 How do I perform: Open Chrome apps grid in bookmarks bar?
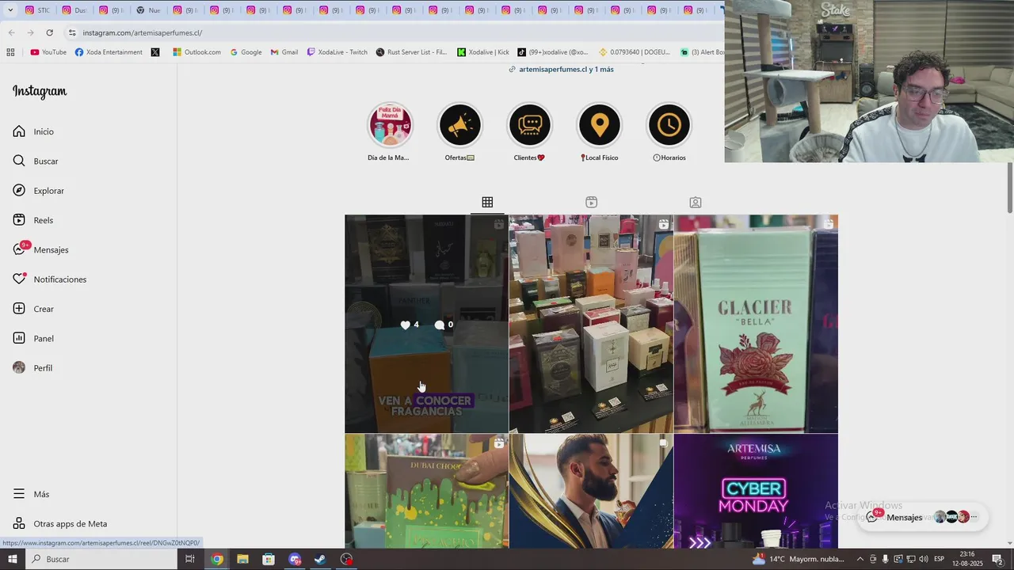pyautogui.click(x=10, y=52)
